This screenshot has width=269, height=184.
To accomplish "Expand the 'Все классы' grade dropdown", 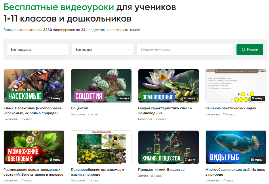I will [102, 50].
